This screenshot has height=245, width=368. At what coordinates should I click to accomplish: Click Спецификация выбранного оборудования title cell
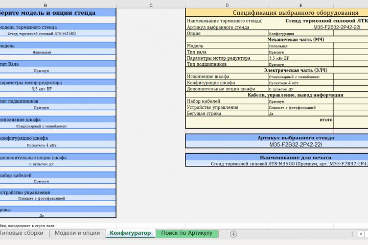point(277,12)
